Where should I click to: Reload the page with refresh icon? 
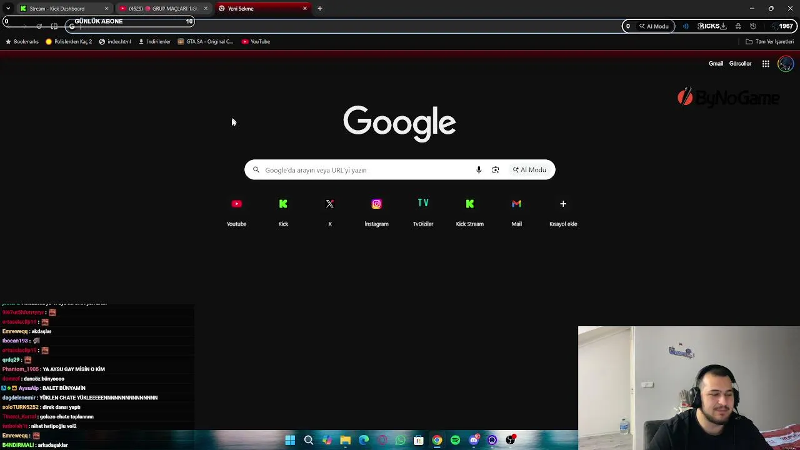[x=39, y=26]
